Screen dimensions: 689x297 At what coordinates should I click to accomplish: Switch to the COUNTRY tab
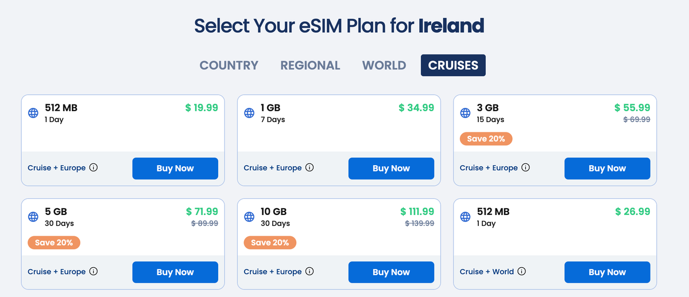(229, 65)
